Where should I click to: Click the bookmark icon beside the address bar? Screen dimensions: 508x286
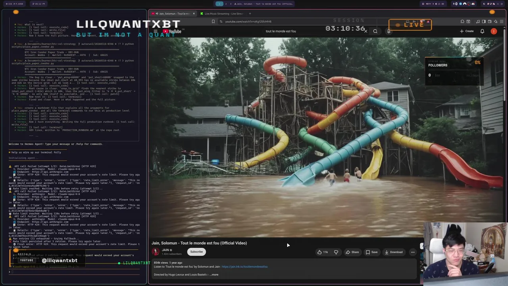pyautogui.click(x=213, y=21)
